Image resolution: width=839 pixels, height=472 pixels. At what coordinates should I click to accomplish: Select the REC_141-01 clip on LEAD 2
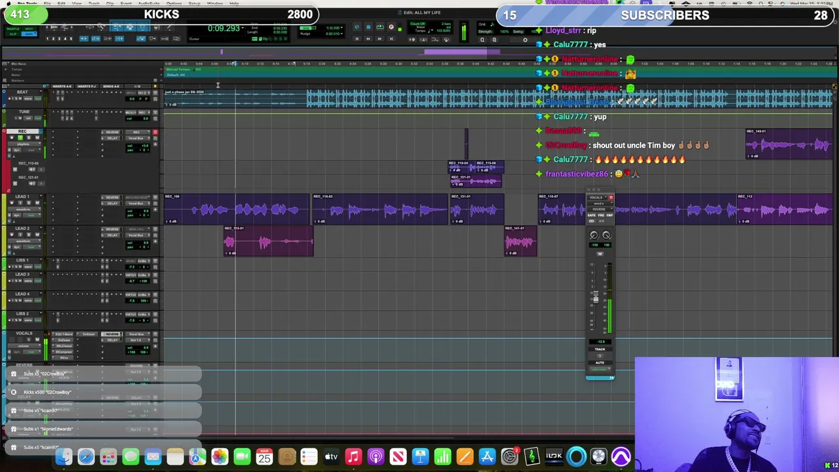[520, 241]
